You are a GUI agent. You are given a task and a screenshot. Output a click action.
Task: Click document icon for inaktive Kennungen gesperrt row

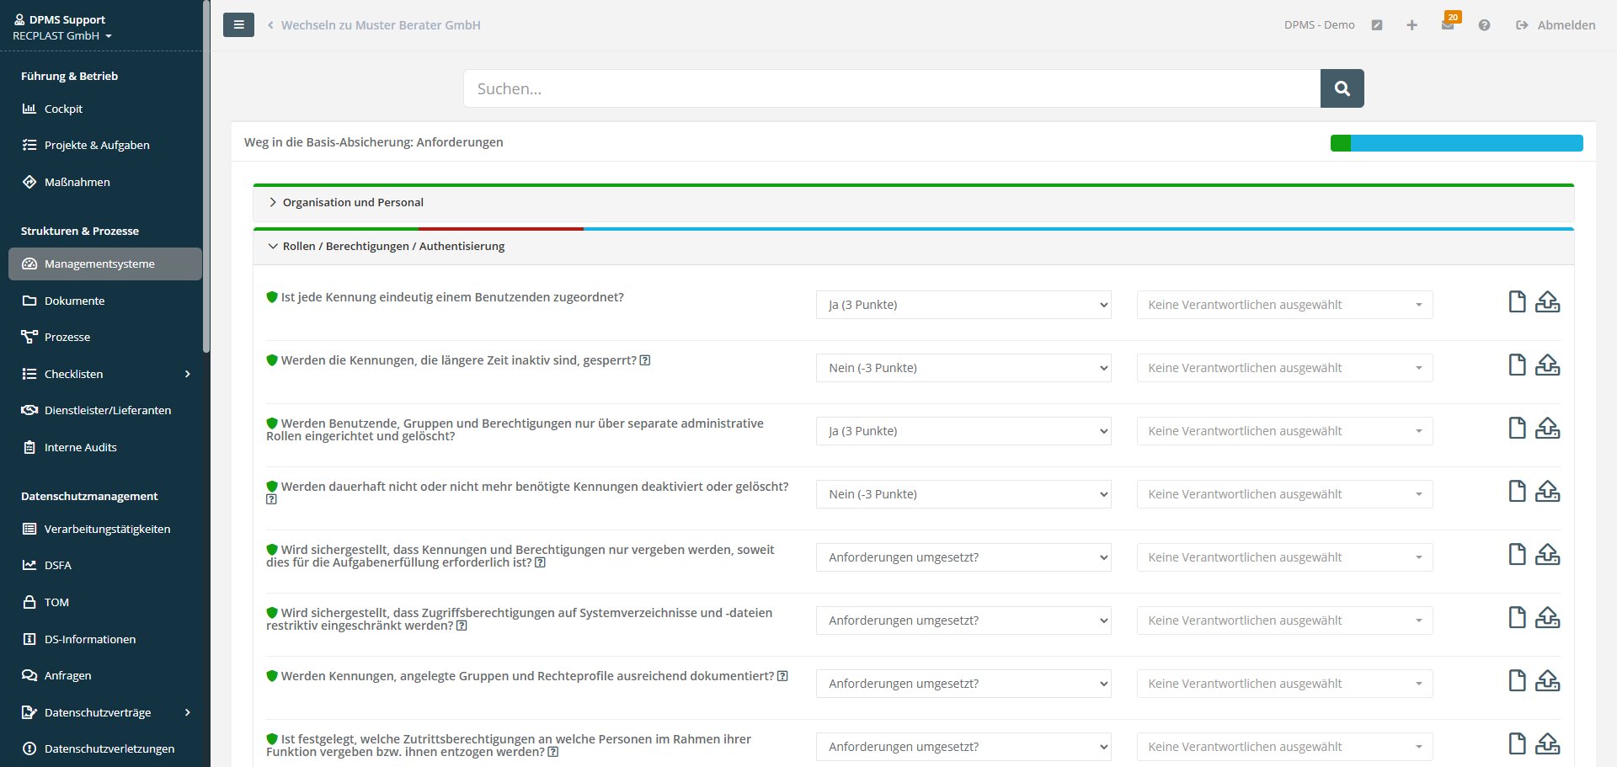coord(1517,365)
